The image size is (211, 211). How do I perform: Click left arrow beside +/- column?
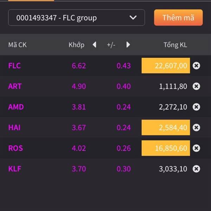[x=95, y=45]
